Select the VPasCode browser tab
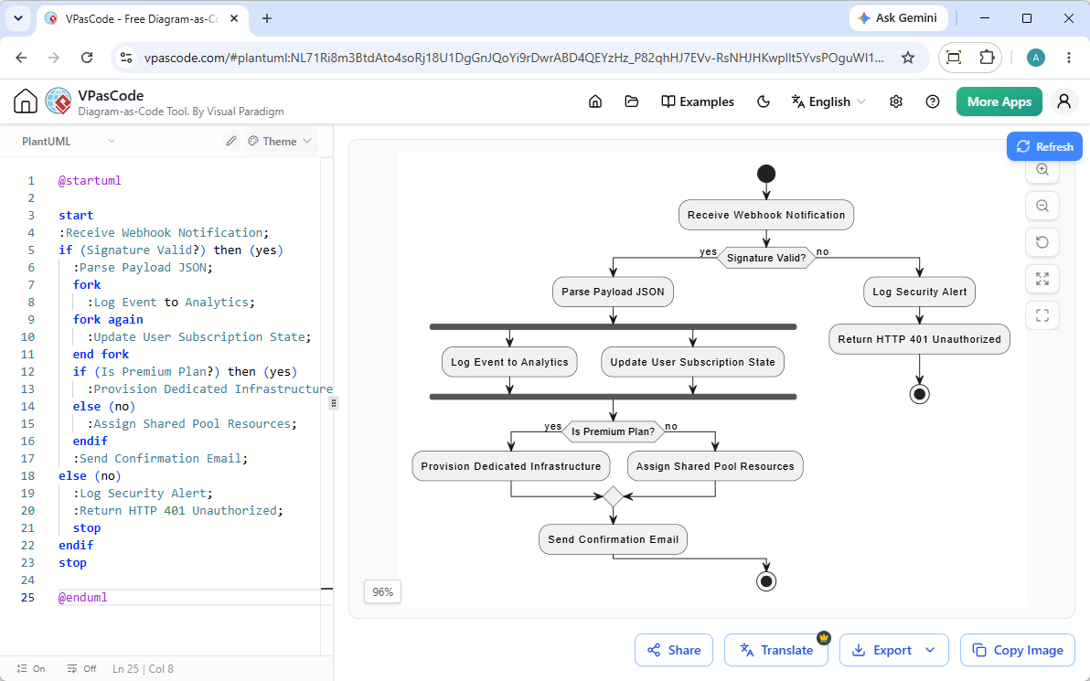This screenshot has height=681, width=1090. point(143,19)
